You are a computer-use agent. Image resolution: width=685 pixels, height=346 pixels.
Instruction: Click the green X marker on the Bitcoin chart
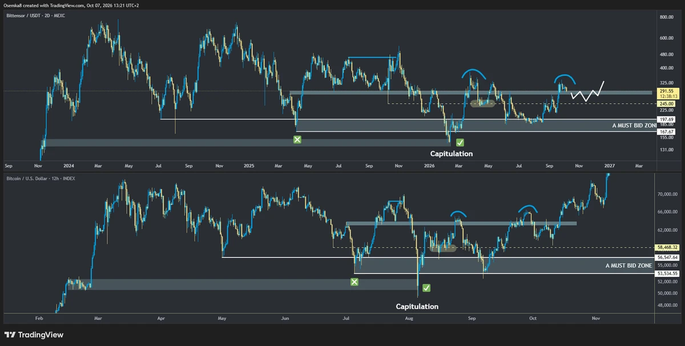(354, 282)
